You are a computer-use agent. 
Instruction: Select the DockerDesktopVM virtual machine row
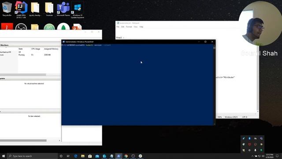[x=30, y=52]
